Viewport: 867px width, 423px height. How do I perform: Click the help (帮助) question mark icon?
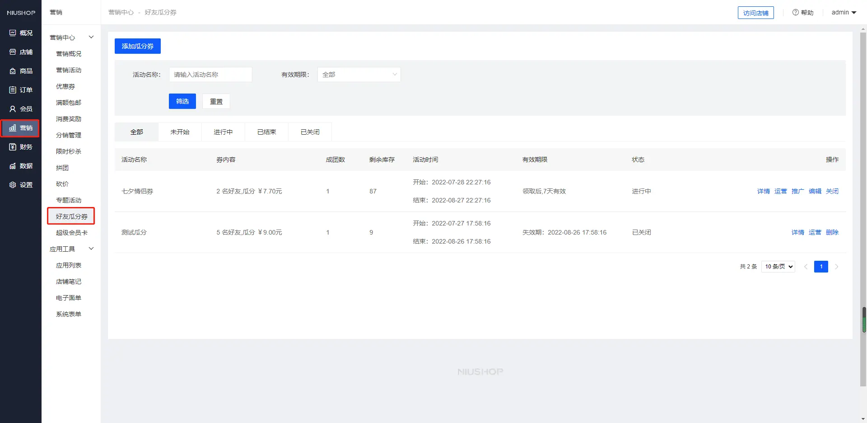(795, 12)
